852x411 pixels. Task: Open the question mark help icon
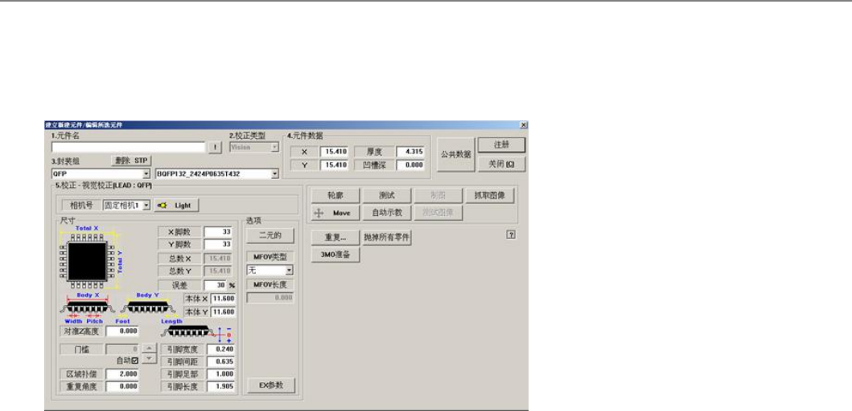tap(511, 234)
